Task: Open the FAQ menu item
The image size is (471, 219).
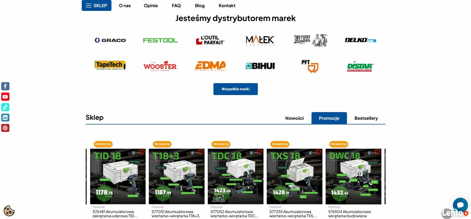Action: (x=176, y=6)
